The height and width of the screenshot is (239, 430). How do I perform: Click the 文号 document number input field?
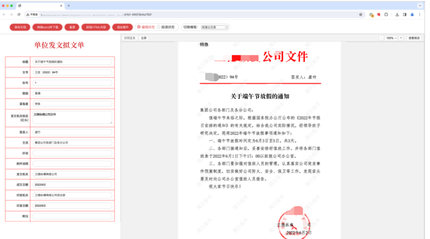tap(72, 72)
